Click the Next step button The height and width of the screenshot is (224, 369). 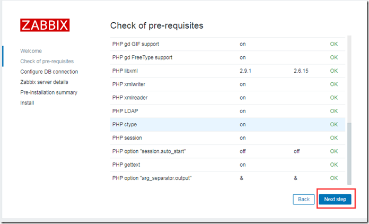[x=335, y=199]
